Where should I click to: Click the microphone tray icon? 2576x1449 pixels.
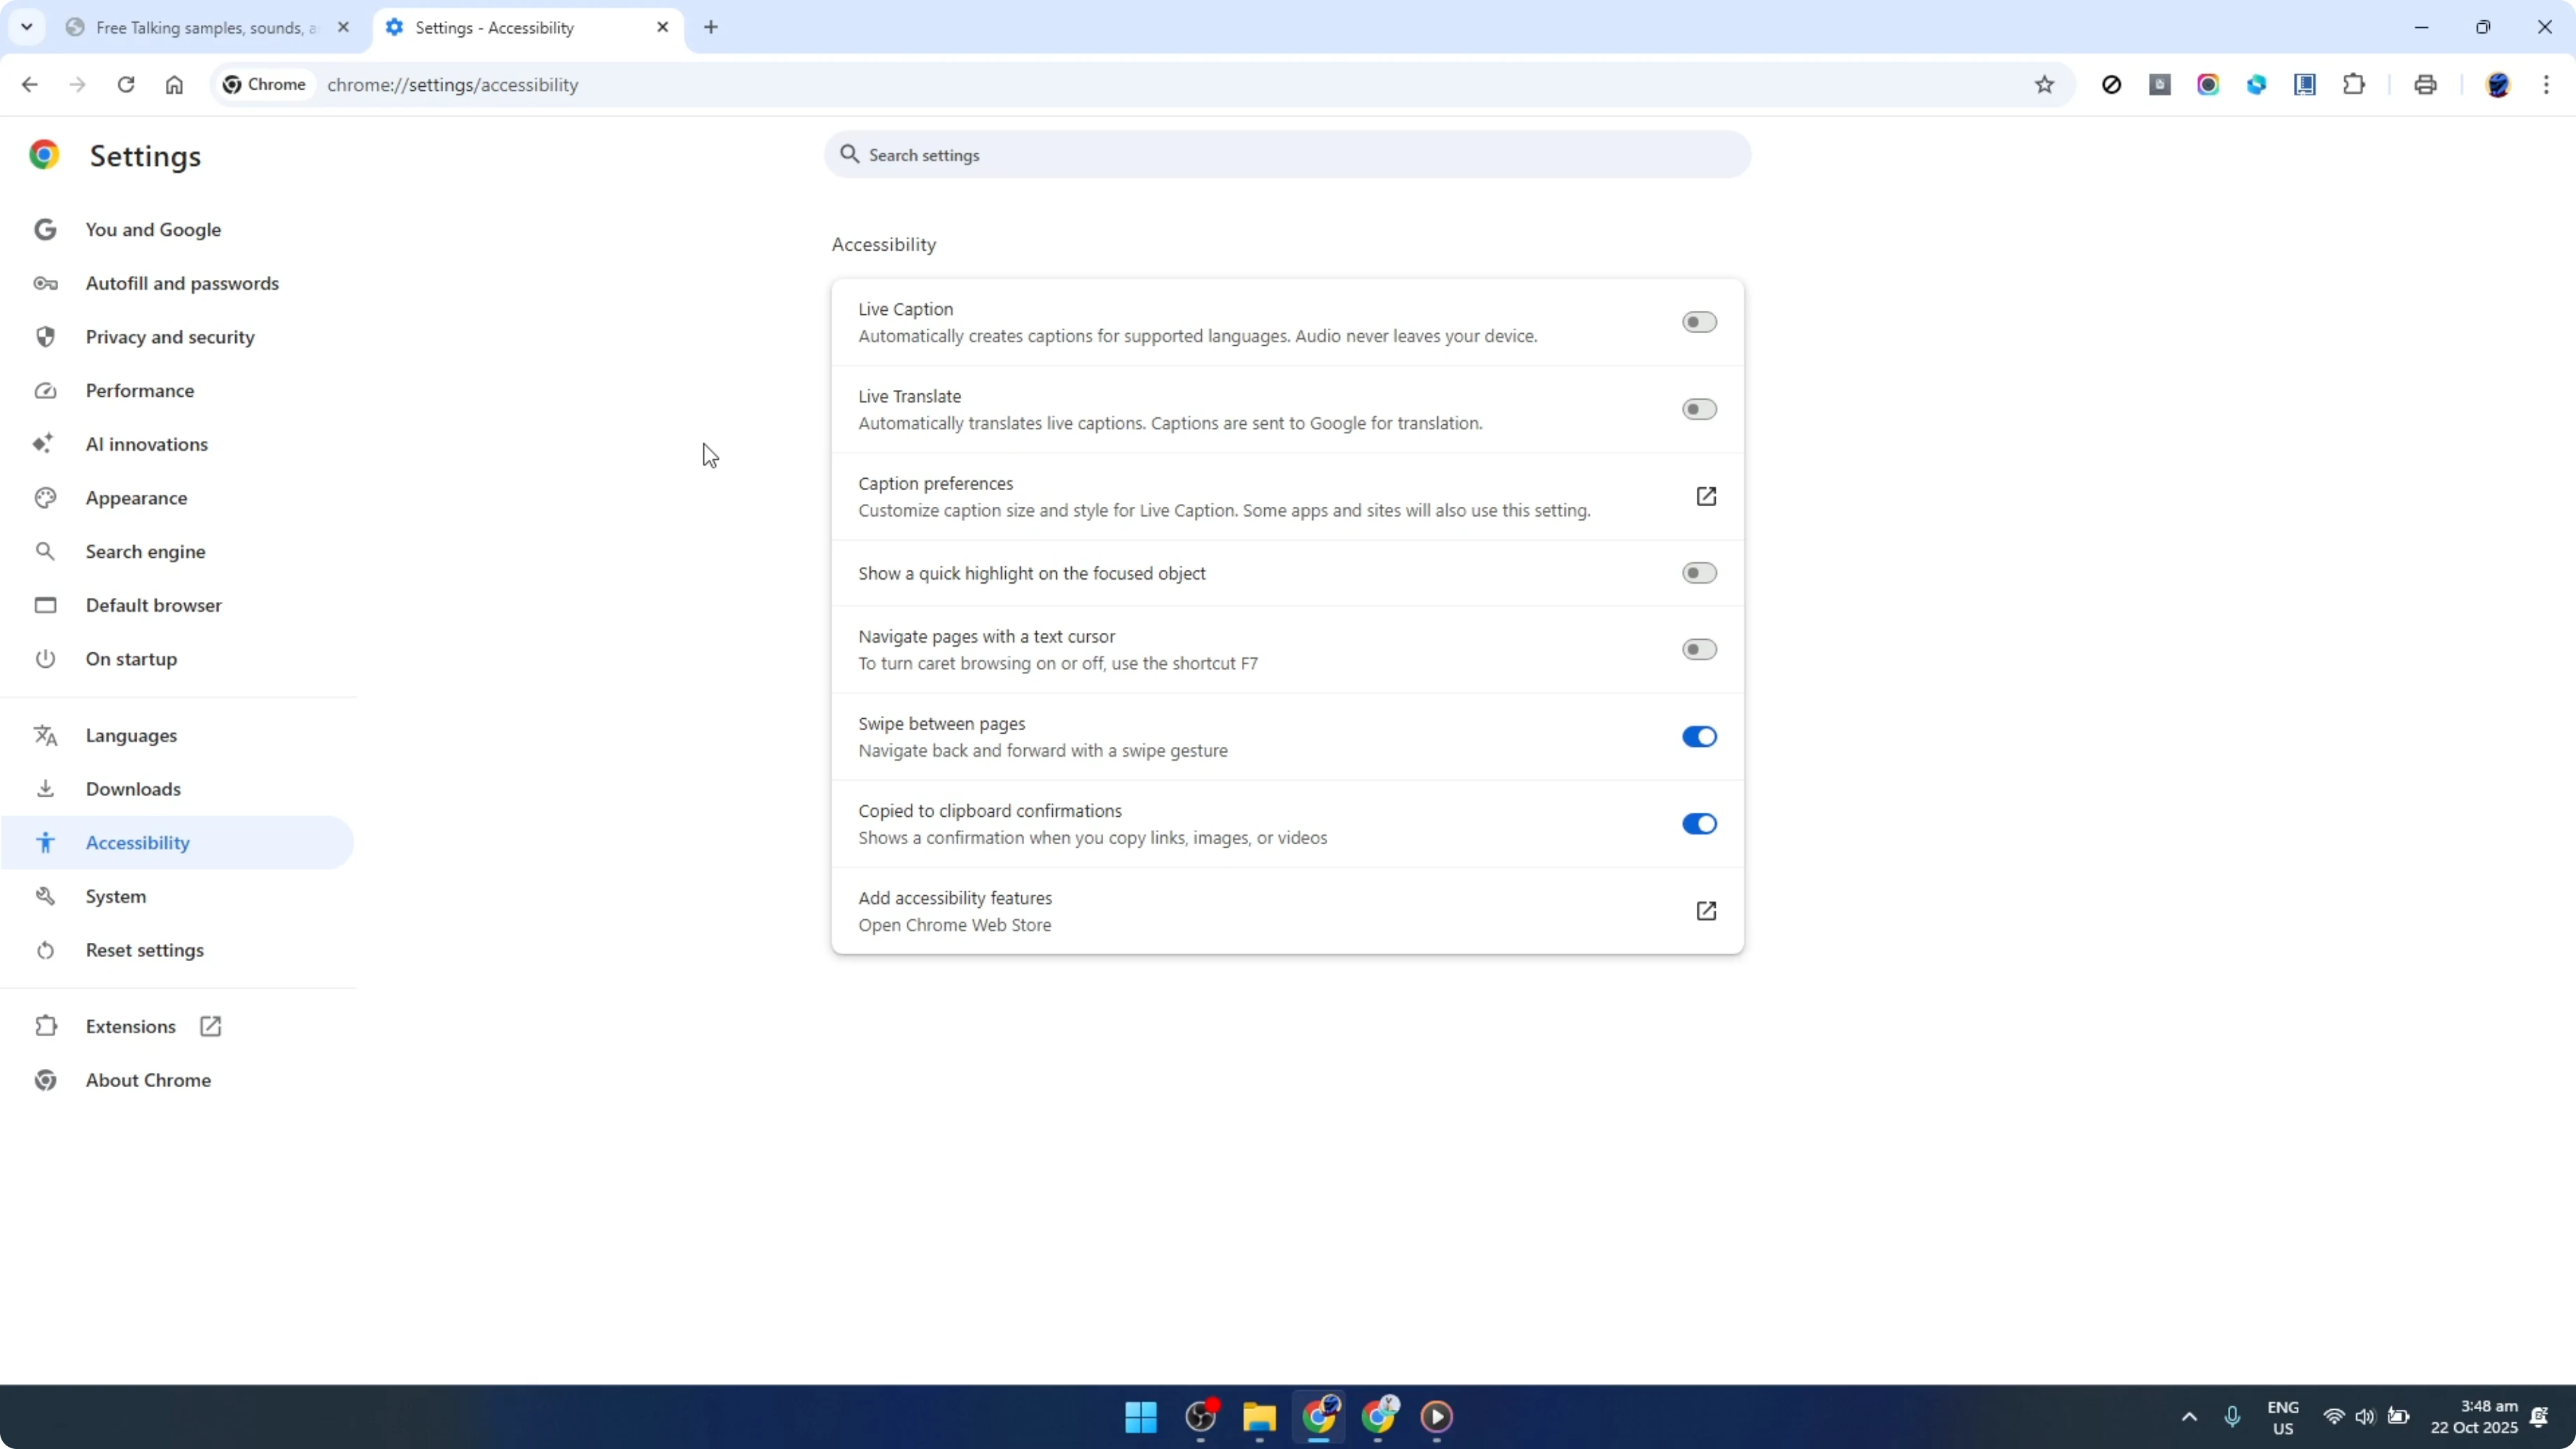pos(2232,1417)
